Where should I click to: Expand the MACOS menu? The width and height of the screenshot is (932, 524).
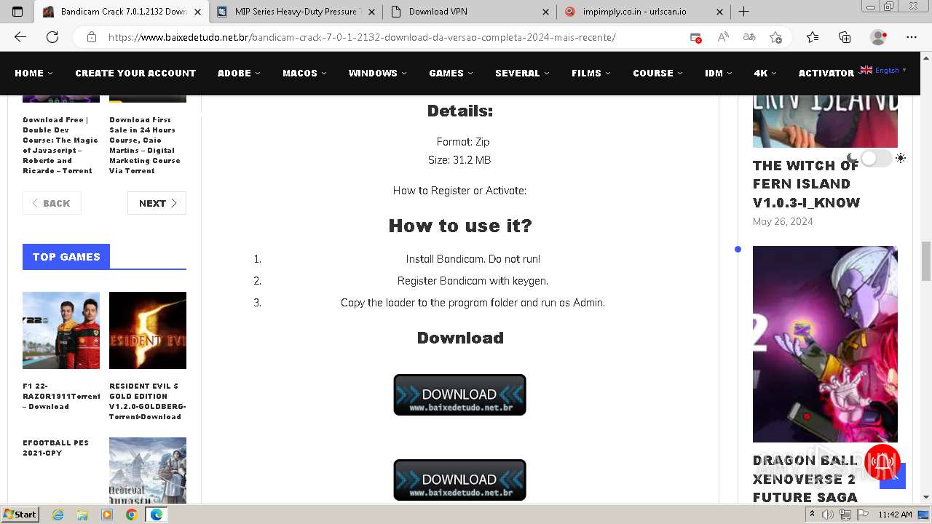[x=304, y=73]
